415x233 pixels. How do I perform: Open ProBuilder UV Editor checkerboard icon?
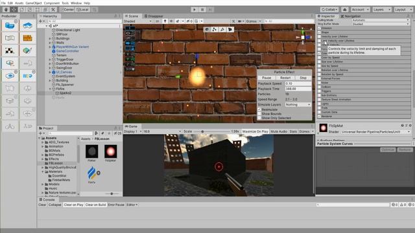coord(10,50)
